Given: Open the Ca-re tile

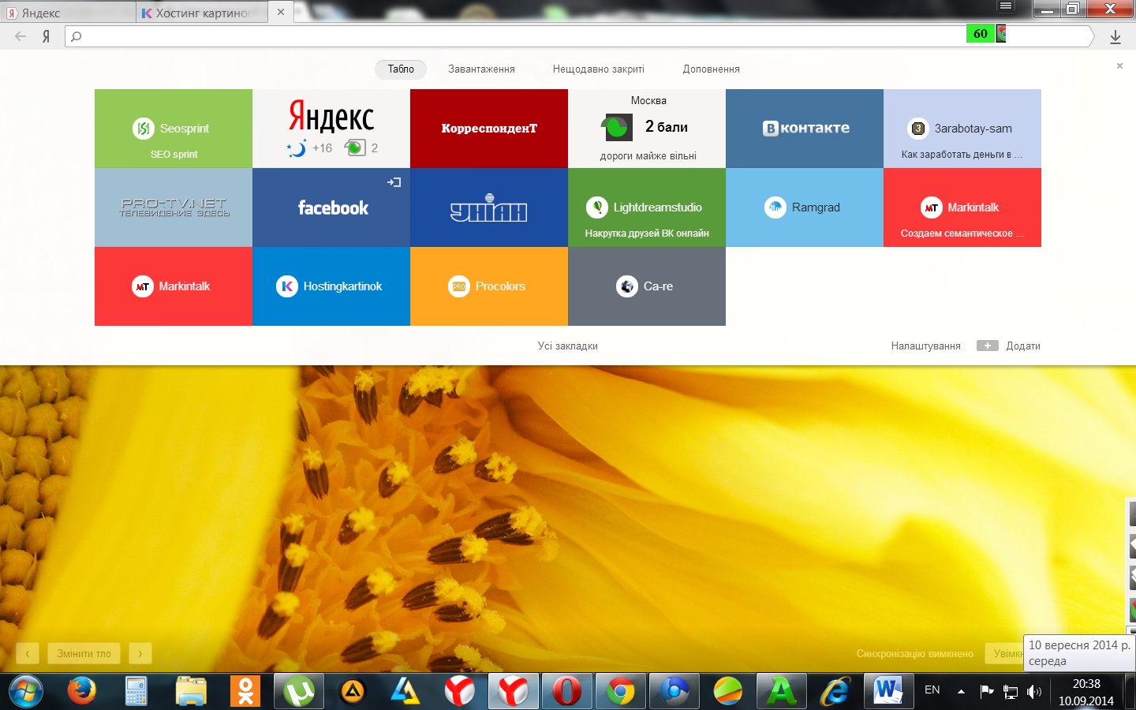Looking at the screenshot, I should coord(647,286).
